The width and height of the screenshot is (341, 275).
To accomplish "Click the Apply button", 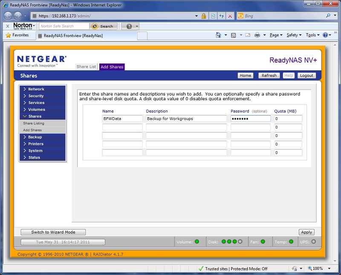I will coord(306,232).
